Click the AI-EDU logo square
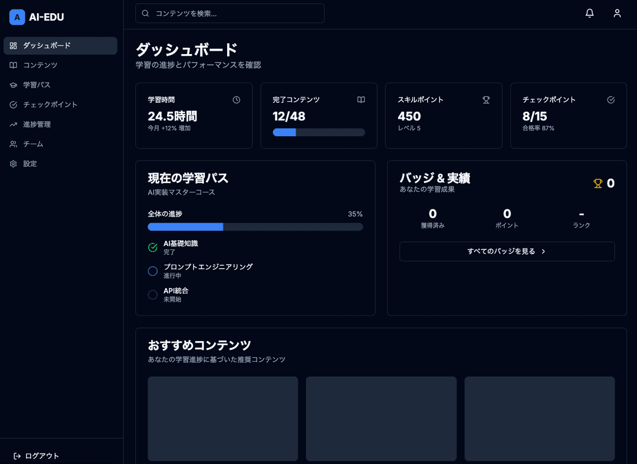The height and width of the screenshot is (464, 637). coord(17,17)
